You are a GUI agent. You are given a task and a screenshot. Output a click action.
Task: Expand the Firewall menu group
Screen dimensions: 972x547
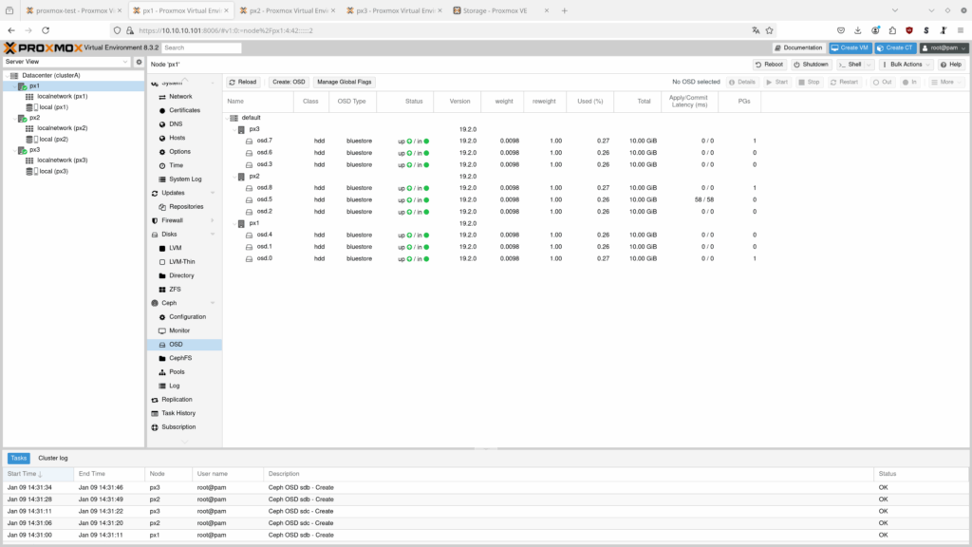(213, 220)
